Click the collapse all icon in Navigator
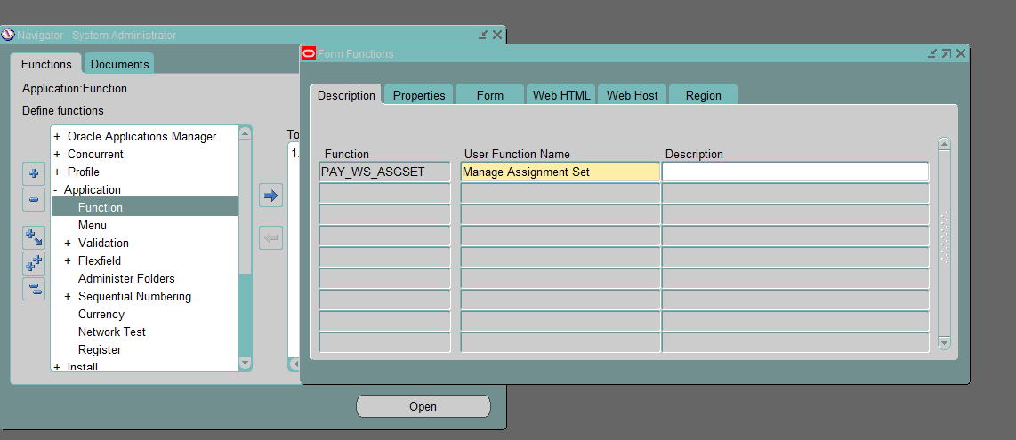 click(34, 289)
